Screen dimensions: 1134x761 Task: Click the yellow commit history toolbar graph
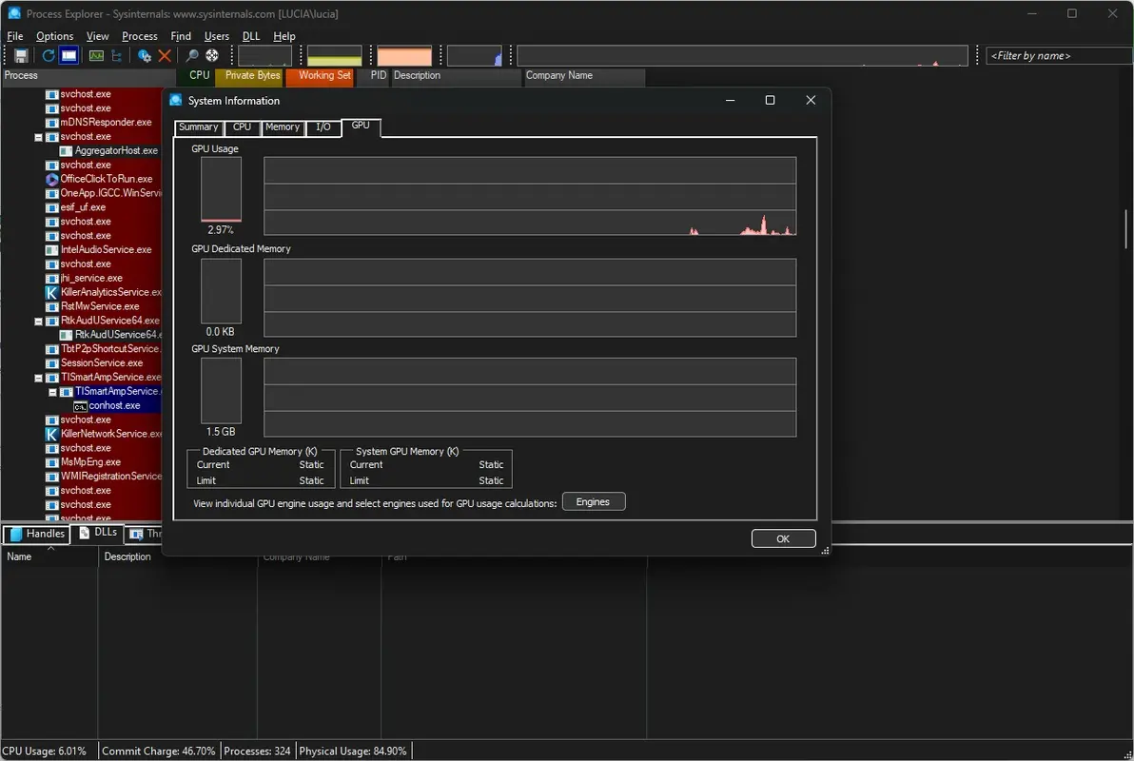[x=334, y=56]
